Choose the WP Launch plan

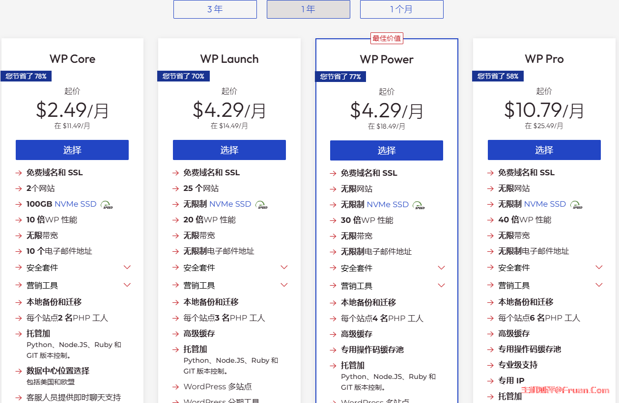[229, 150]
